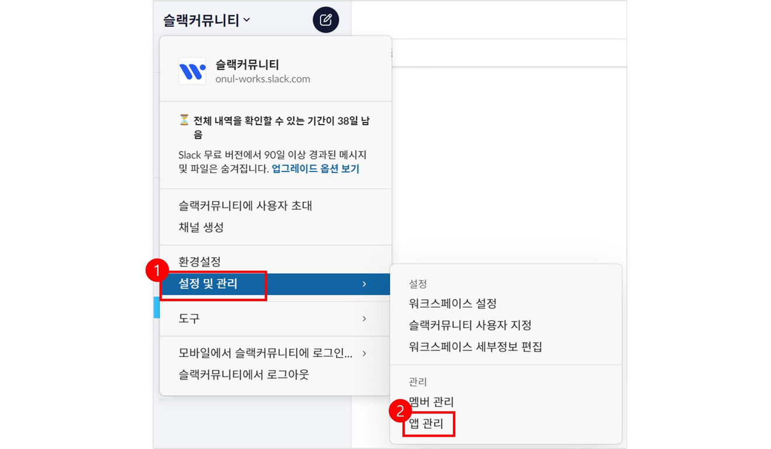771x449 pixels.
Task: Choose 슬랙커뮤니티에서 로그아웃 menu item
Action: tap(276, 375)
